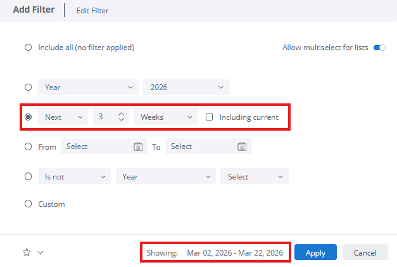Viewport: 397px width, 267px height.
Task: Select Include all (no filter applied) option
Action: (28, 47)
